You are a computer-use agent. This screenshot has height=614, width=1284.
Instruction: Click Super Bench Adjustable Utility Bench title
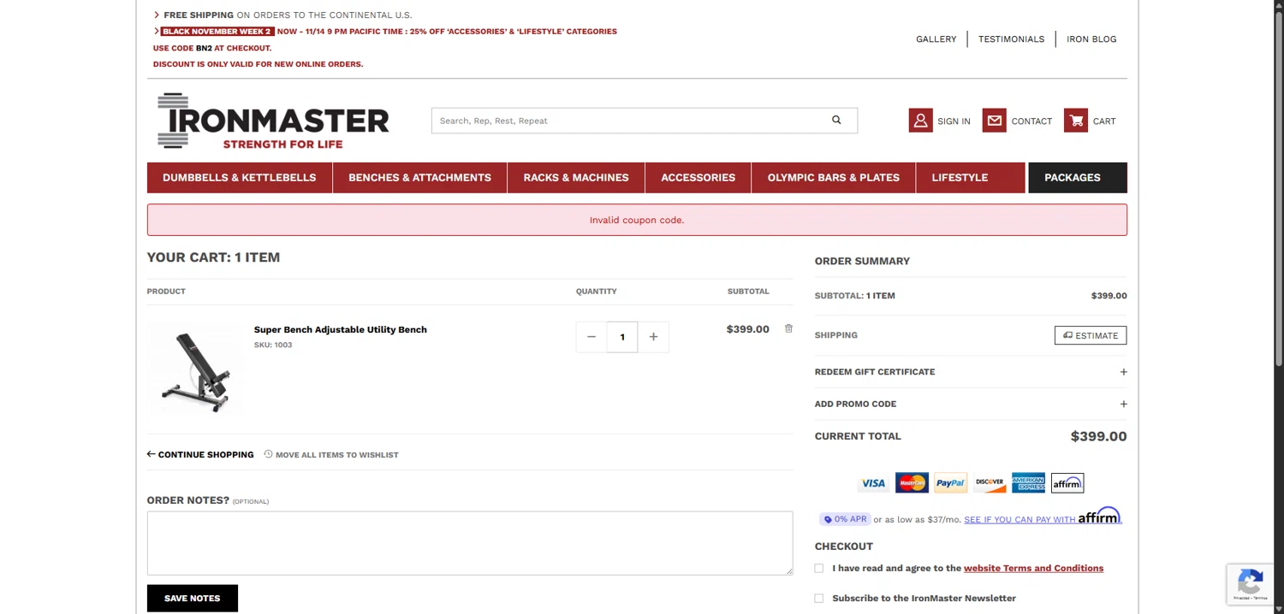pos(341,329)
